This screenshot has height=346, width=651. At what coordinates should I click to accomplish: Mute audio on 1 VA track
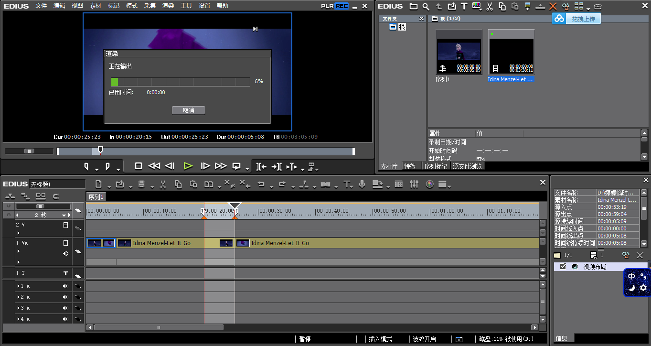point(65,253)
